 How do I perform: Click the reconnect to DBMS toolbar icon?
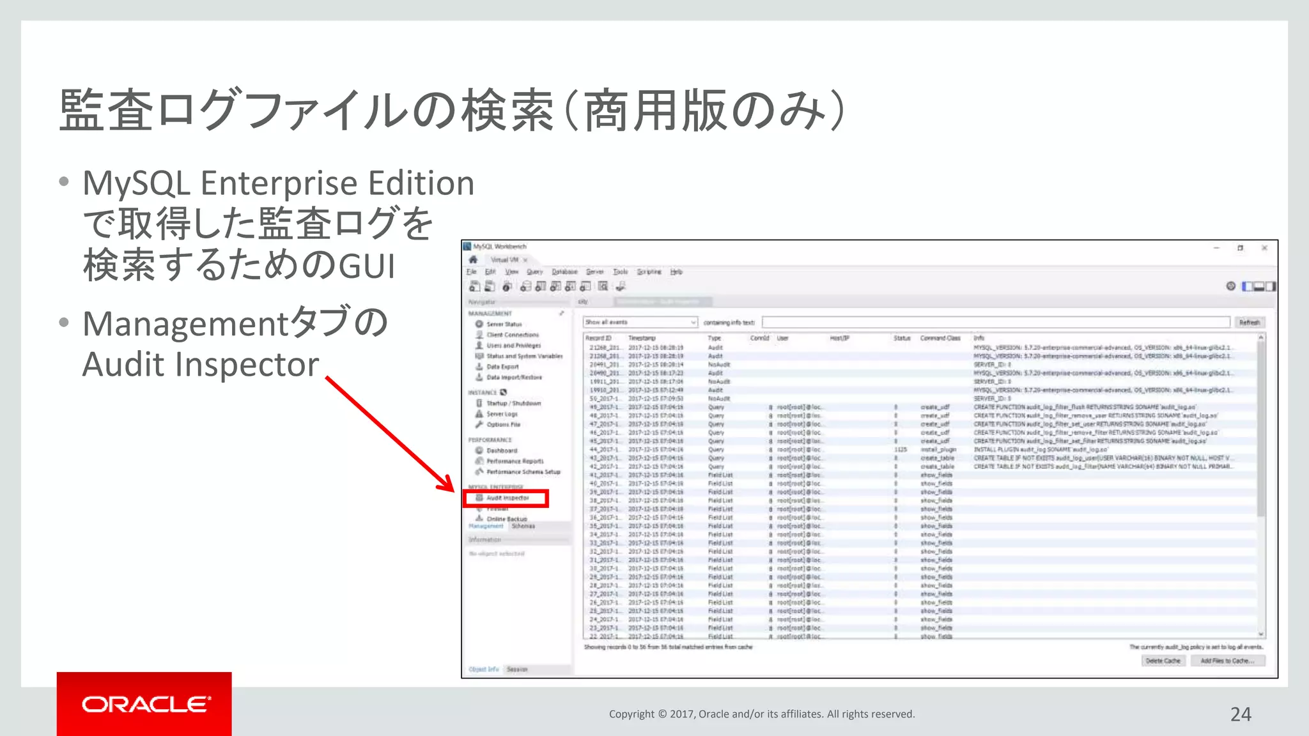click(x=620, y=286)
